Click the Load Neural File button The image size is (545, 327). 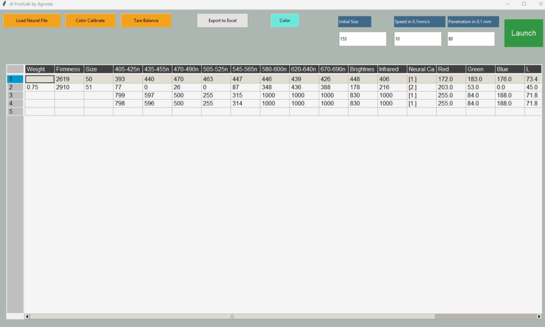click(x=32, y=21)
